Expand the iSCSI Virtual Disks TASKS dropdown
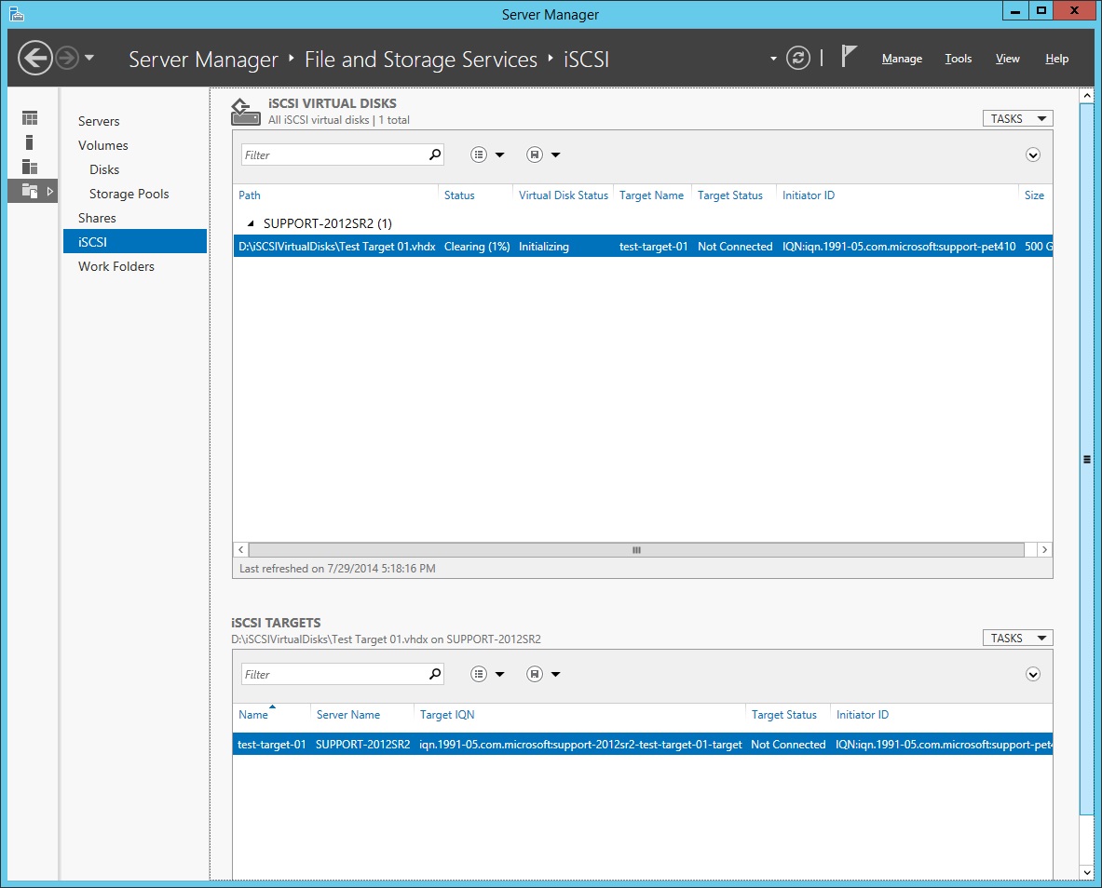Viewport: 1102px width, 888px height. (x=1017, y=118)
